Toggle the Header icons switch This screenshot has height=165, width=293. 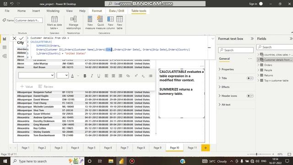click(x=250, y=96)
